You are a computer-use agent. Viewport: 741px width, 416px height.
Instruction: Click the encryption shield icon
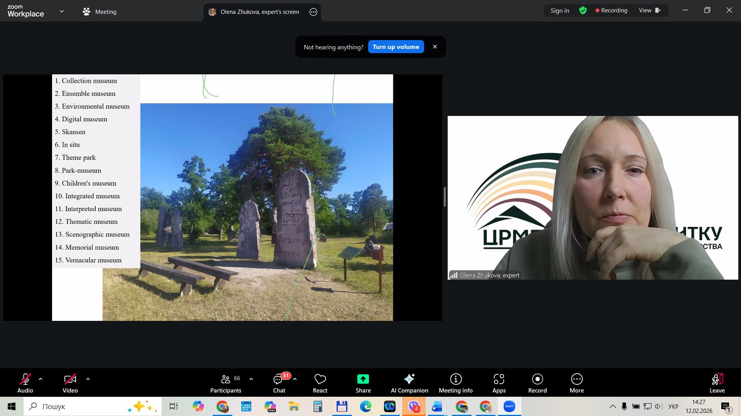click(583, 11)
